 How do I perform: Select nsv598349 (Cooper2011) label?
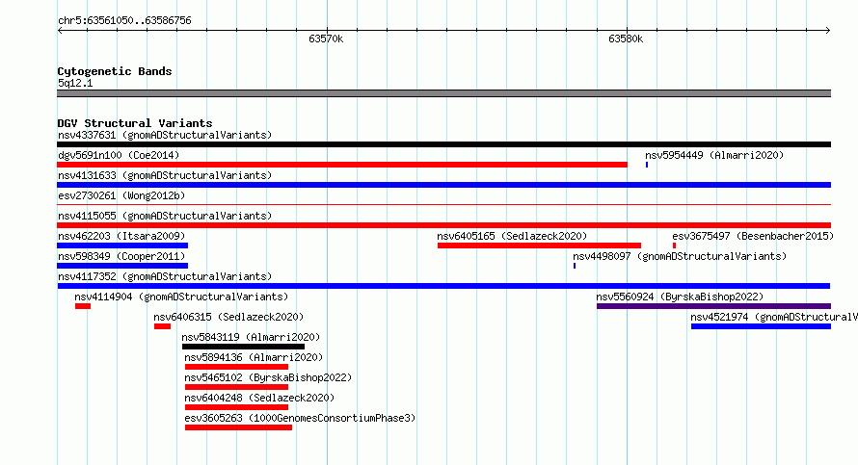(121, 256)
